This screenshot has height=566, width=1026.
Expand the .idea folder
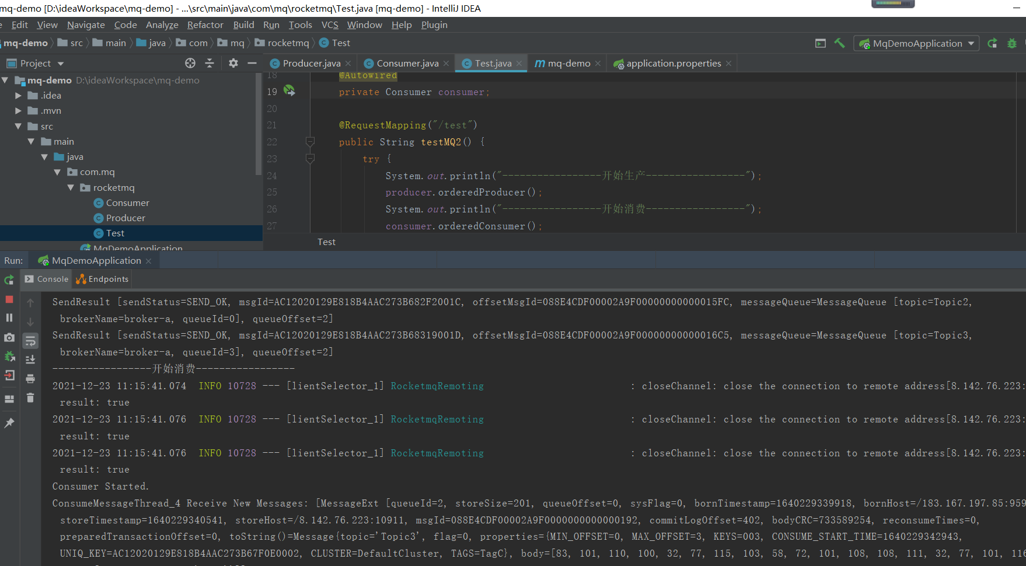pos(18,95)
